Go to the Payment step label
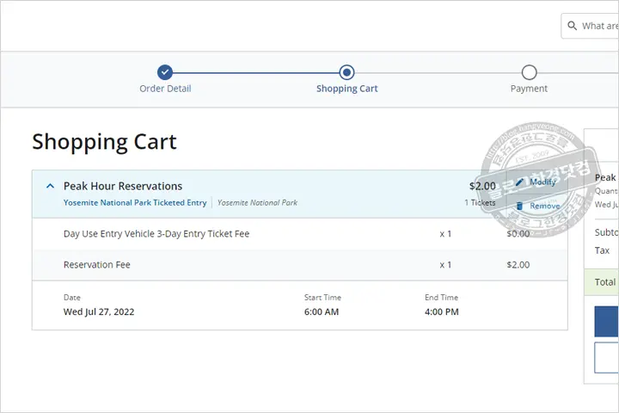This screenshot has width=619, height=413. tap(529, 89)
